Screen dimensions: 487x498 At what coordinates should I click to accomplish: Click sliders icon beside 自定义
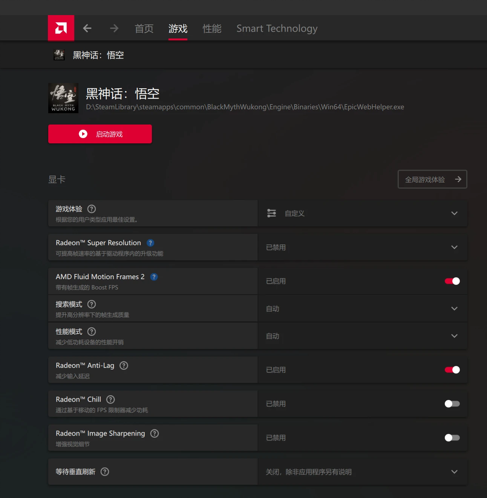coord(272,213)
